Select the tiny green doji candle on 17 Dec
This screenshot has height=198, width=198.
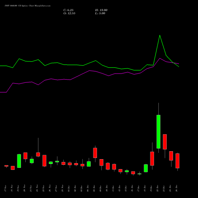point(139,174)
